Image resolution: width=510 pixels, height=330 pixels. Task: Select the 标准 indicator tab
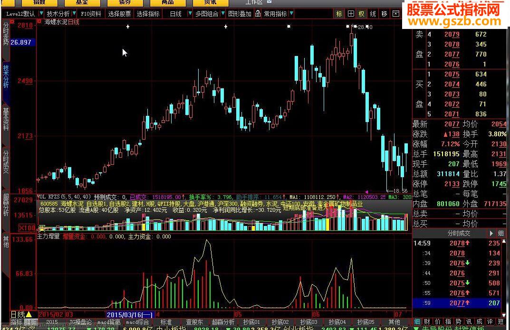click(166, 322)
